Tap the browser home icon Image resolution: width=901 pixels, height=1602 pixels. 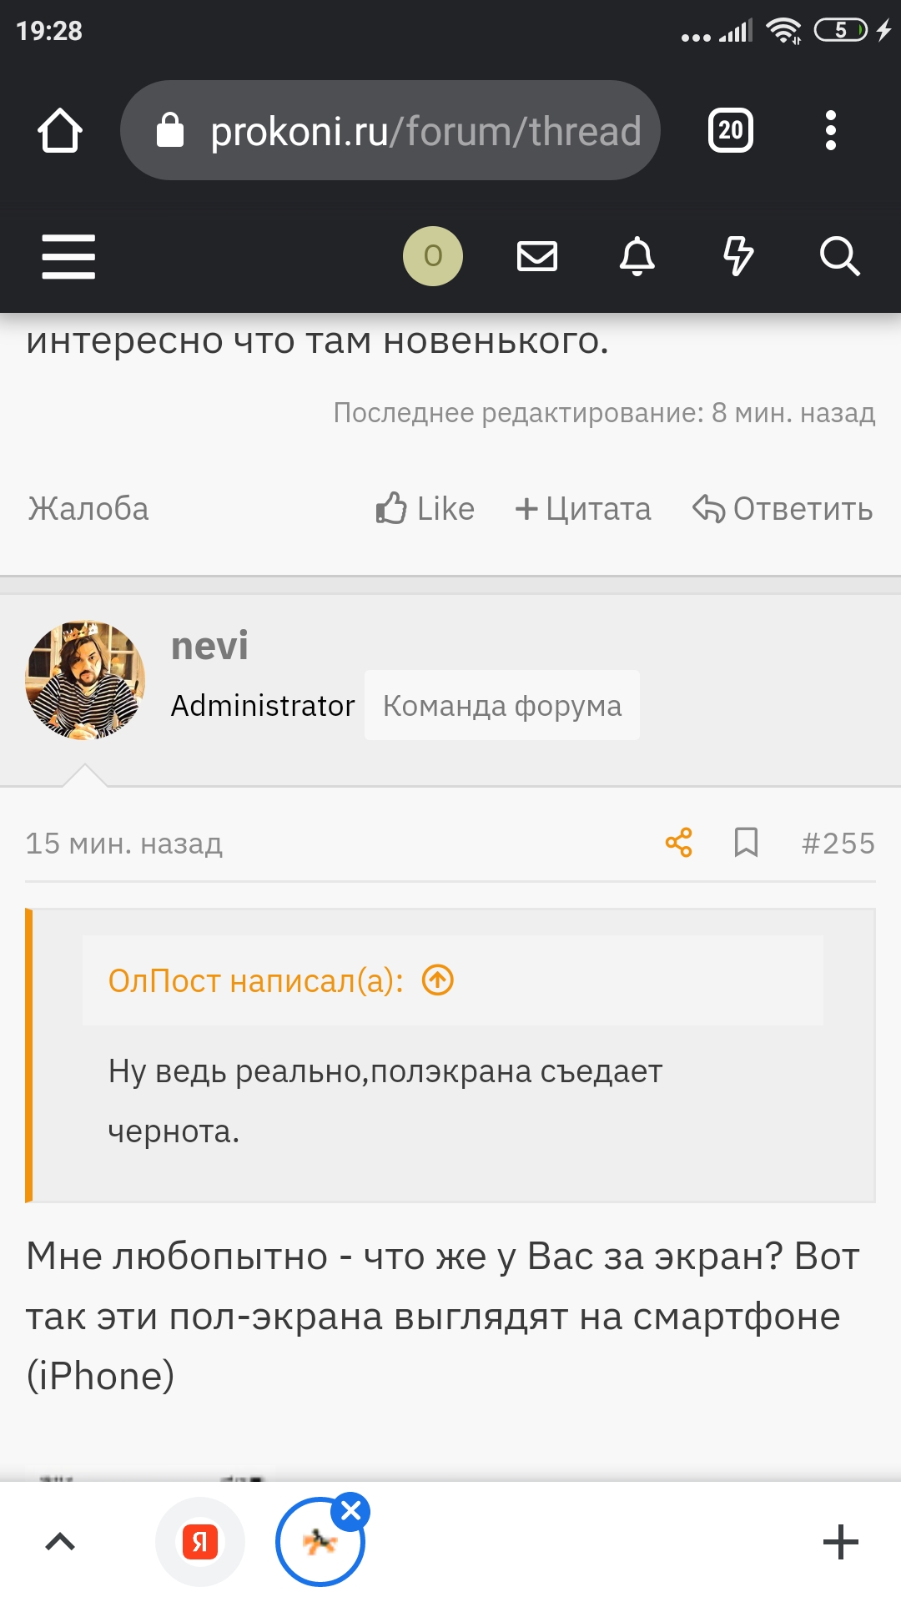[60, 131]
